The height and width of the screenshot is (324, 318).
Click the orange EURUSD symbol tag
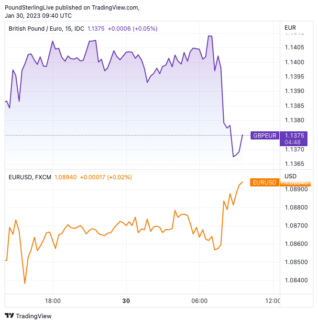click(264, 183)
